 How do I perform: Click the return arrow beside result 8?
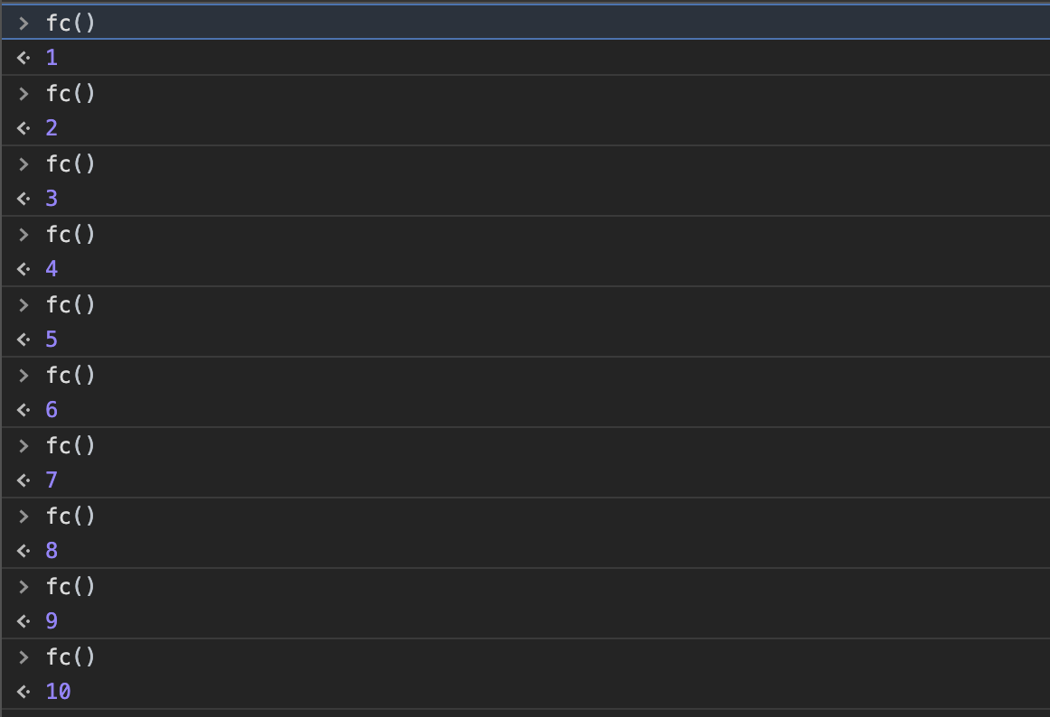pos(23,551)
